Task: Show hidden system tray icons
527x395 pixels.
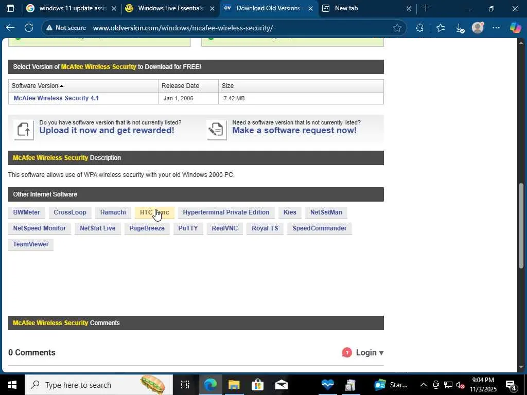Action: click(x=423, y=385)
